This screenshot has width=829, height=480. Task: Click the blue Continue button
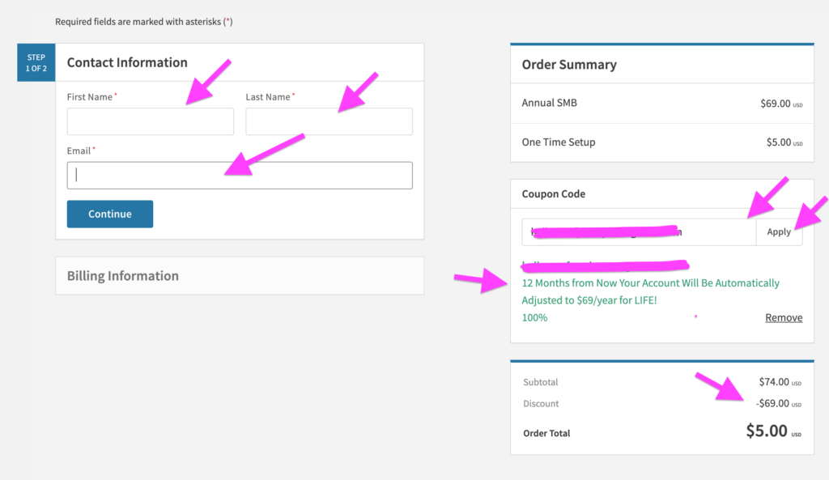(x=110, y=214)
